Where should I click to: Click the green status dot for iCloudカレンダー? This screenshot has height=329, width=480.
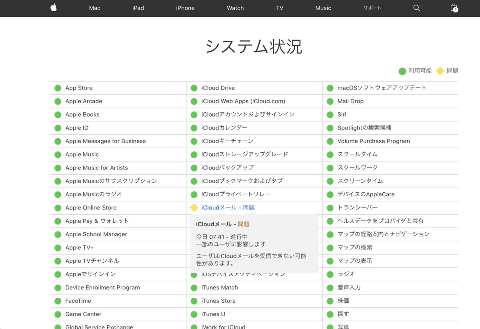tap(194, 128)
